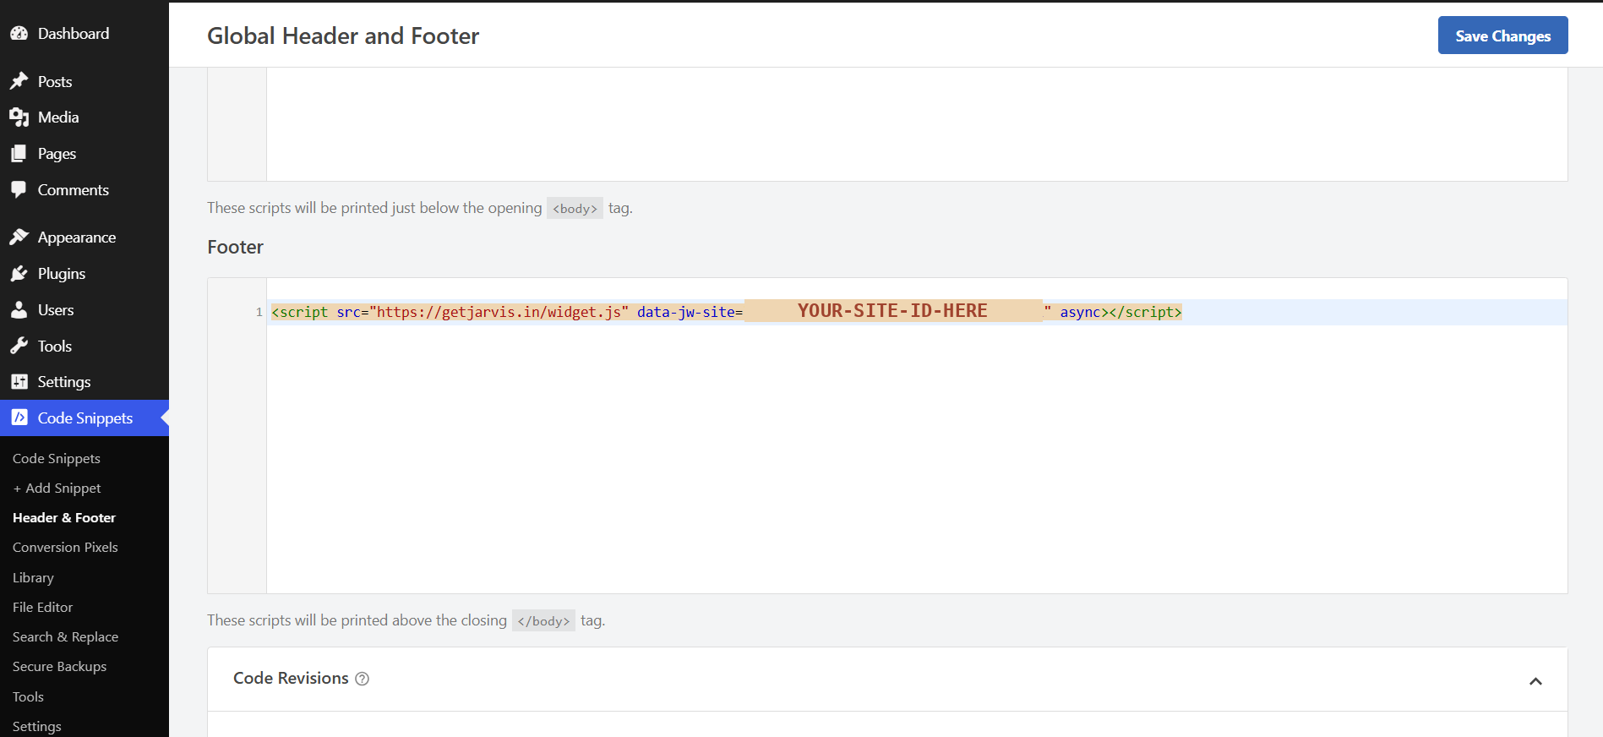Click the Code Snippets logo icon
This screenshot has height=737, width=1603.
pyautogui.click(x=19, y=418)
